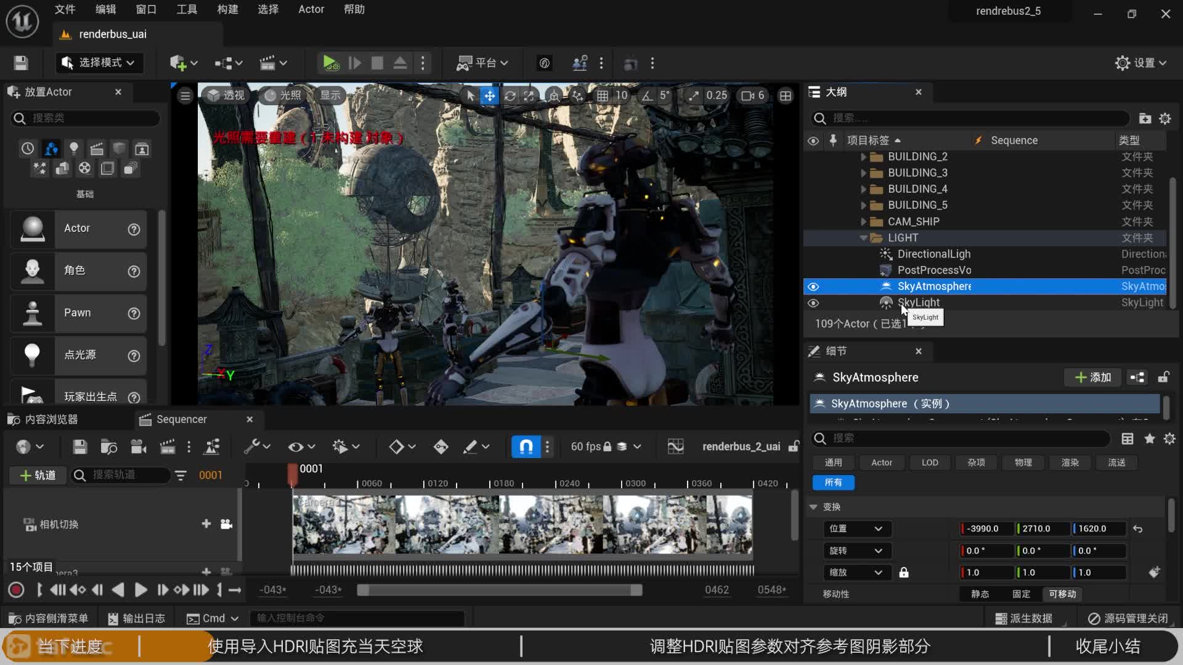Viewport: 1183px width, 665px height.
Task: Open the build (构建) menu
Action: point(227,9)
